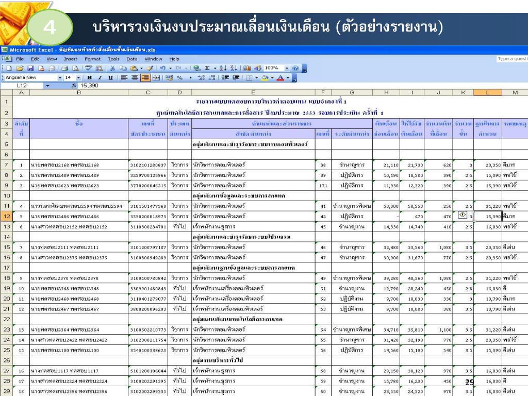The width and height of the screenshot is (528, 396).
Task: Select column header E
Action: 253,92
